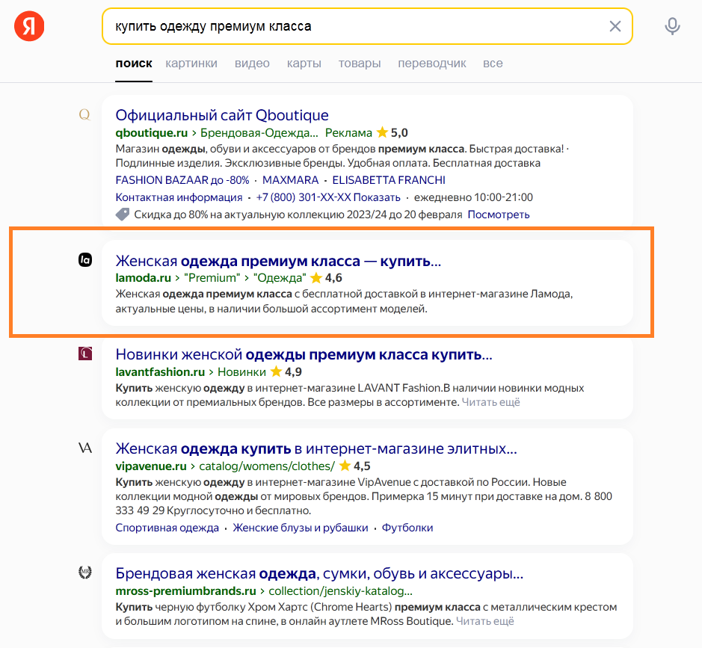Viewport: 702px width, 648px height.
Task: Click the Yandex logo icon
Action: click(x=29, y=26)
